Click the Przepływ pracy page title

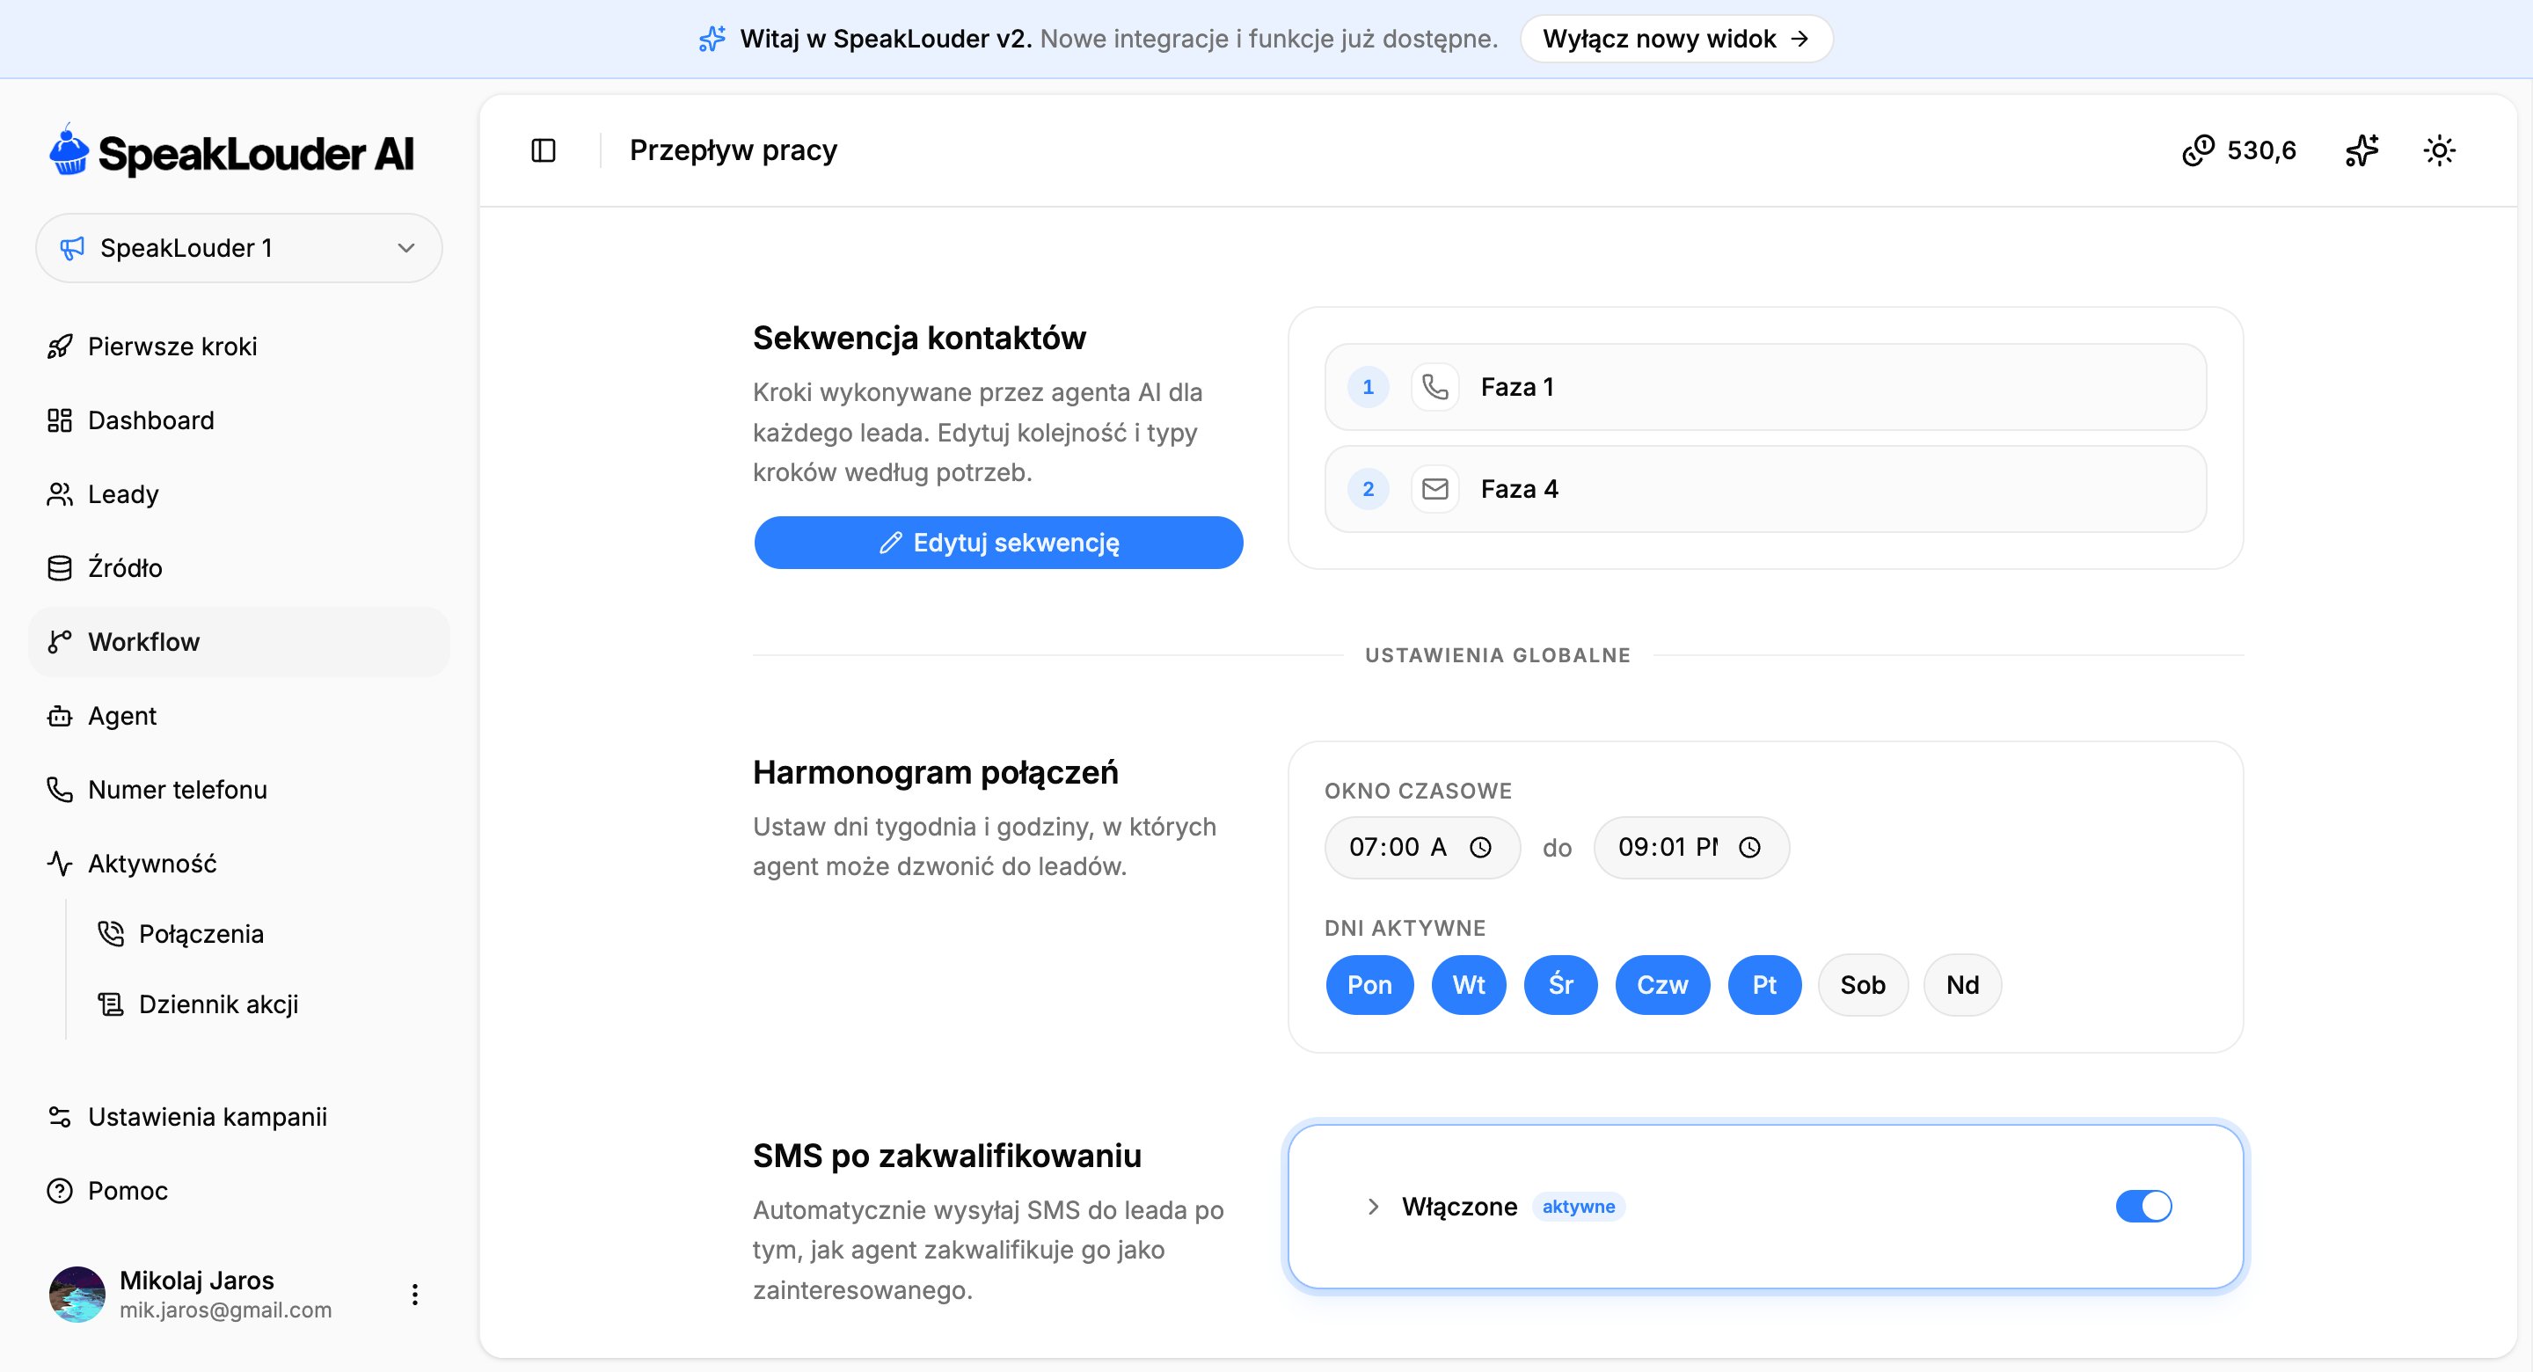coord(733,150)
